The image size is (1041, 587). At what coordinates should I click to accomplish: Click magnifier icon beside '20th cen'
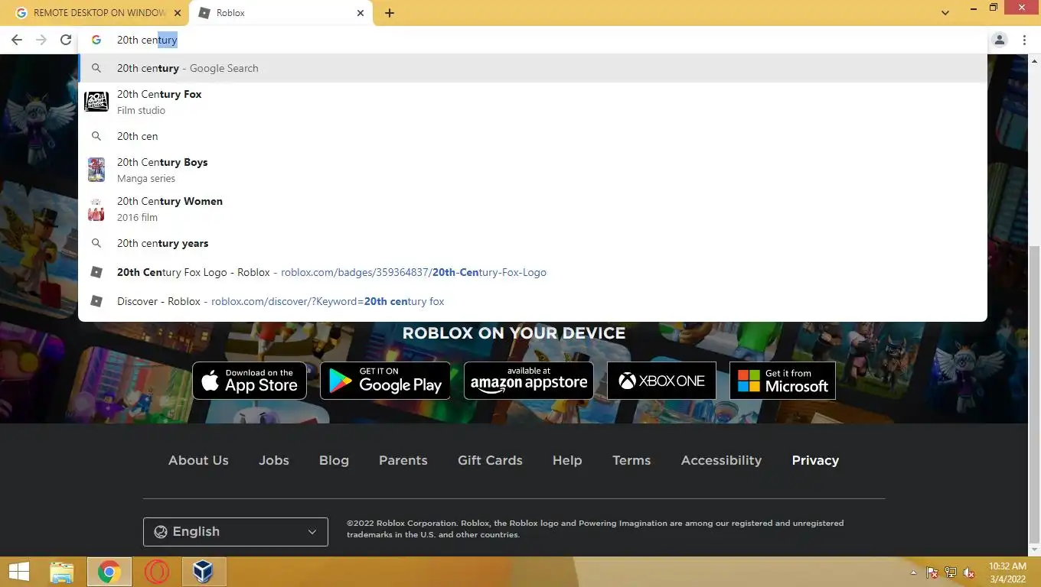tap(96, 136)
